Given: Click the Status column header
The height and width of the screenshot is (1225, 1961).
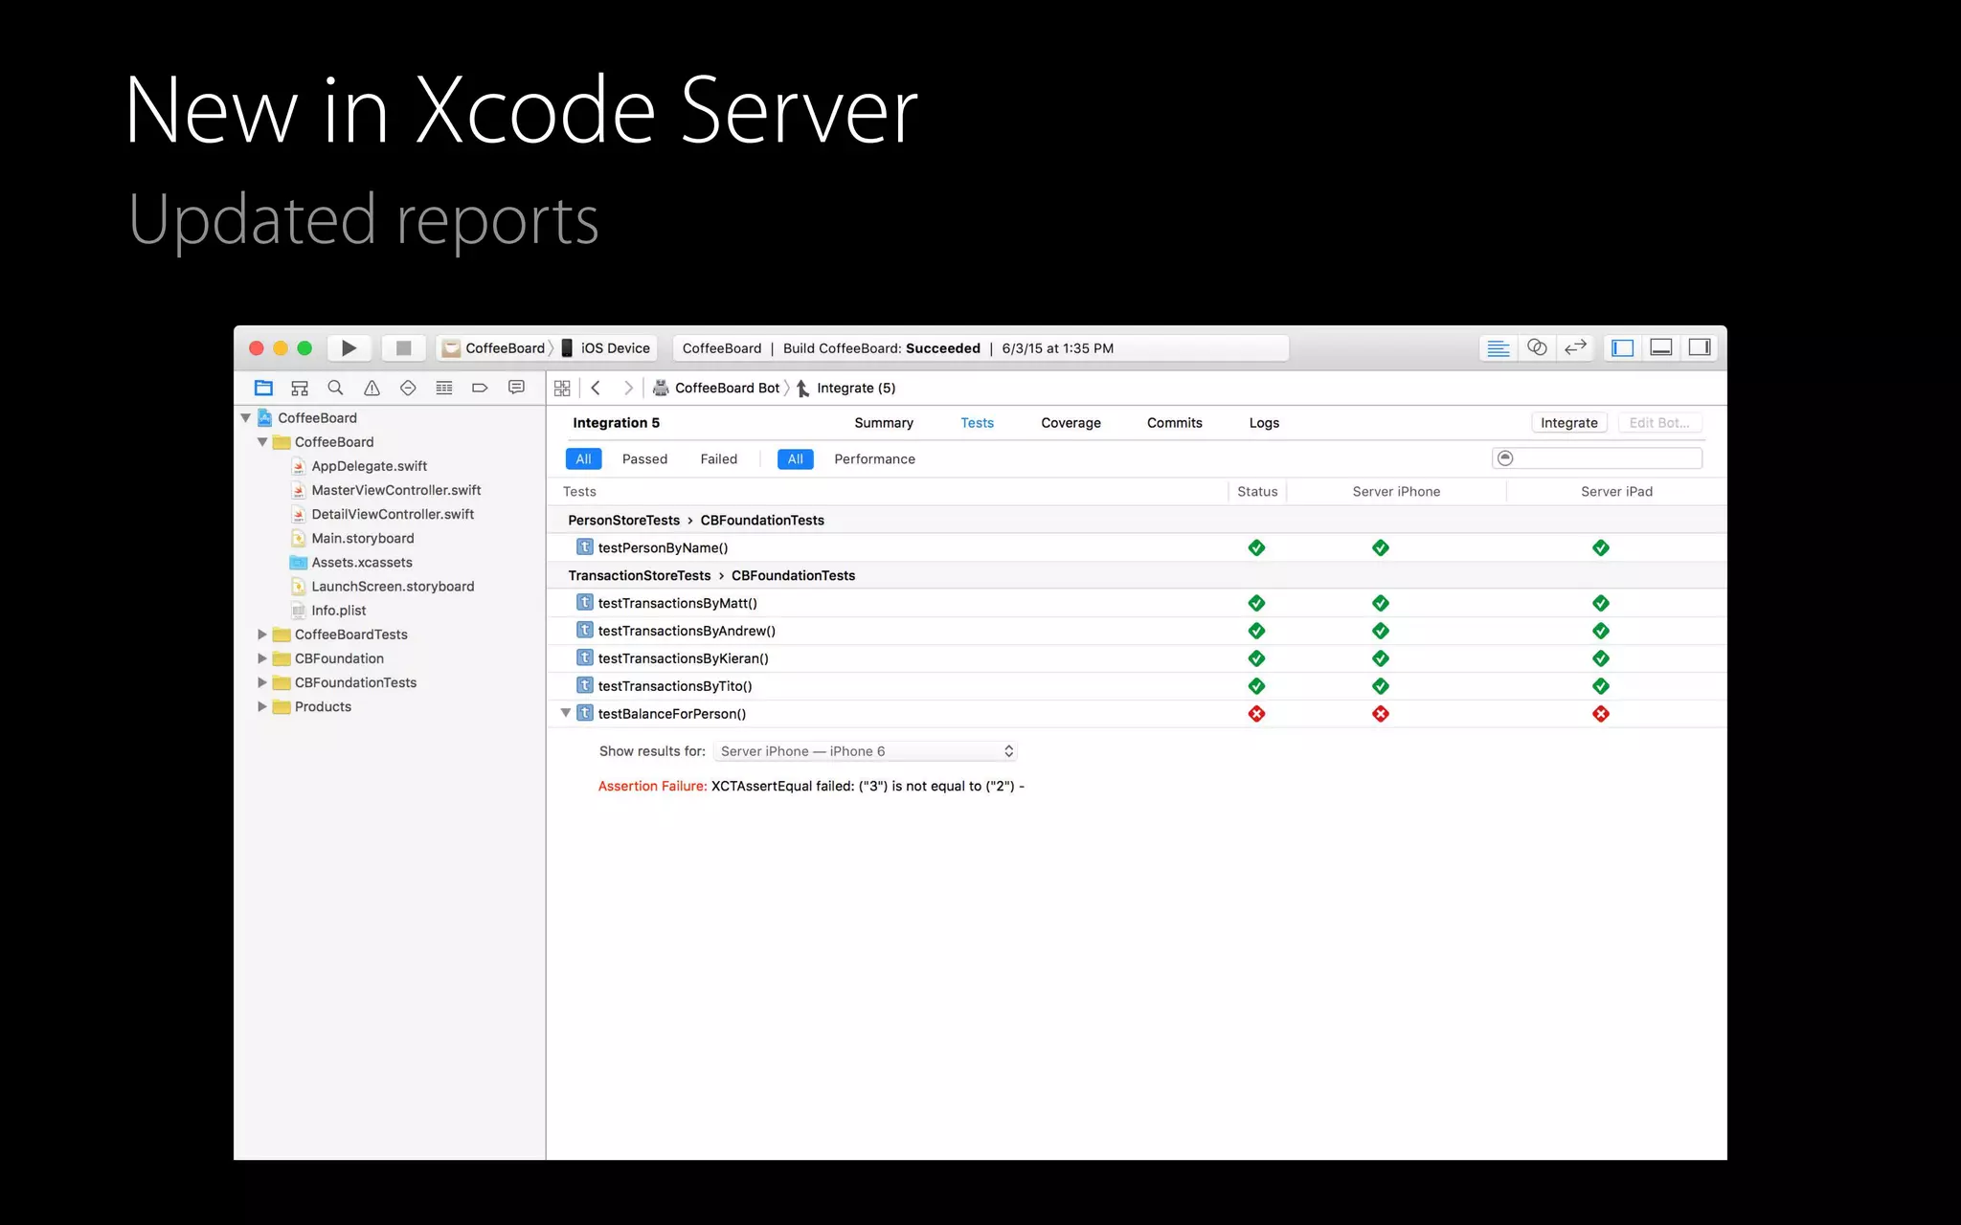Looking at the screenshot, I should tap(1257, 492).
